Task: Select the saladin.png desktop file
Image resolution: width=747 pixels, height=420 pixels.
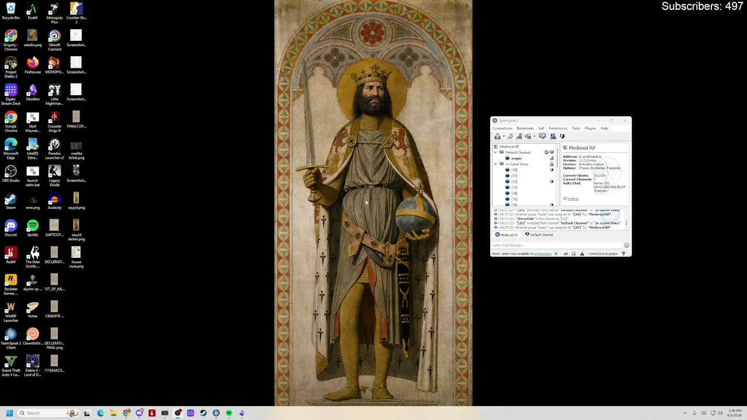Action: click(x=32, y=38)
